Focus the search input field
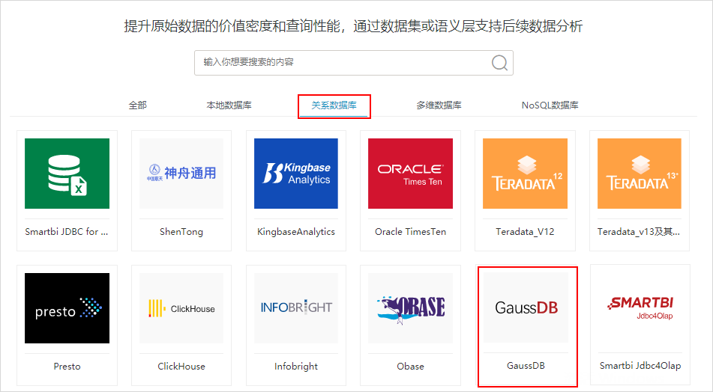 (354, 63)
